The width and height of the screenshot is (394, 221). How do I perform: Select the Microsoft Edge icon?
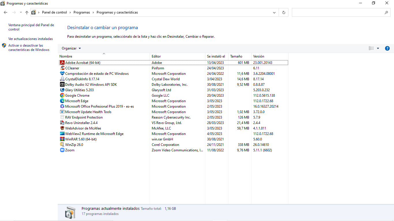click(x=62, y=101)
